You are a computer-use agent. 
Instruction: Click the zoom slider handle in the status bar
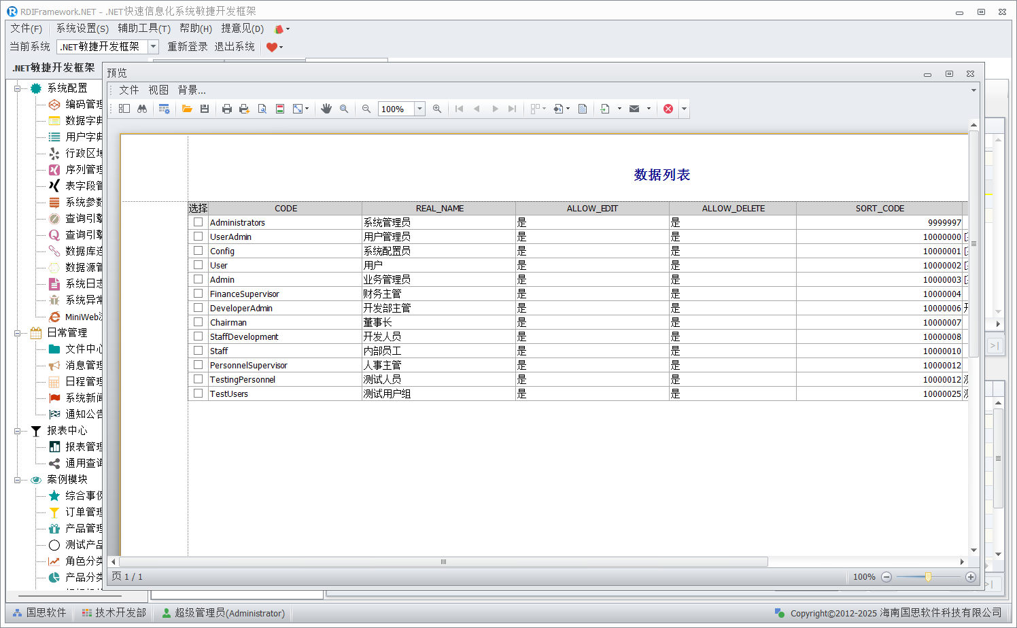pos(928,576)
